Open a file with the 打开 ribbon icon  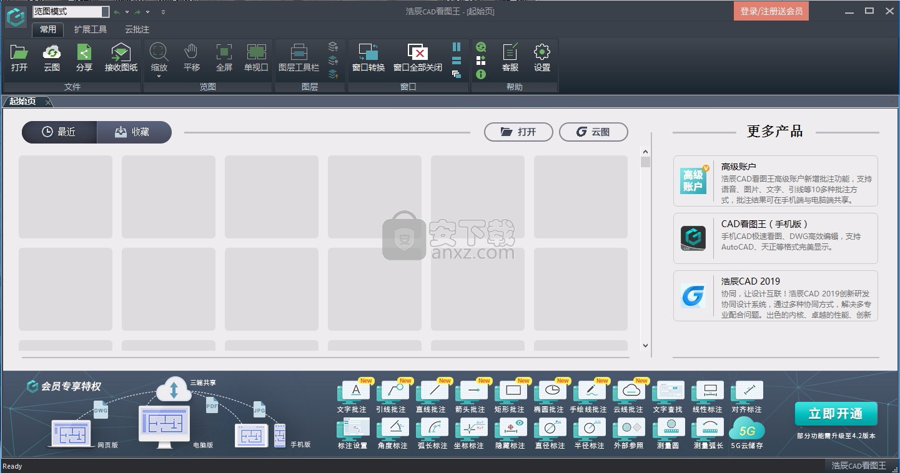19,58
